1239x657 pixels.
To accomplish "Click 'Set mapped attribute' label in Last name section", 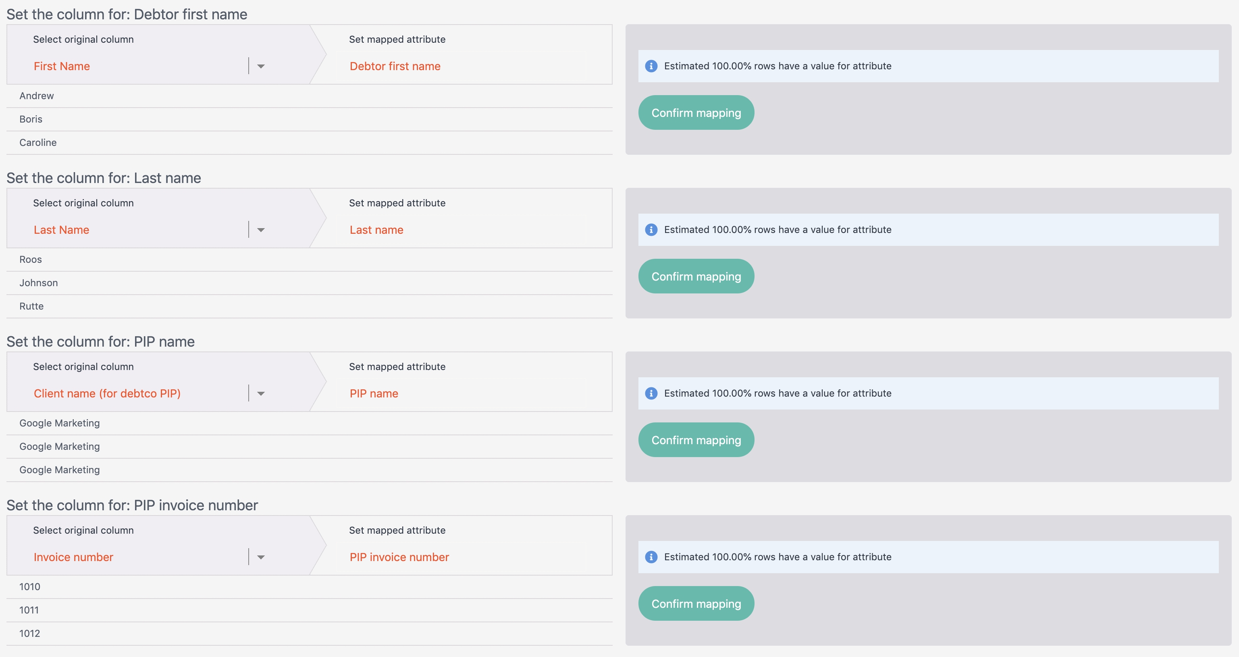I will (397, 203).
